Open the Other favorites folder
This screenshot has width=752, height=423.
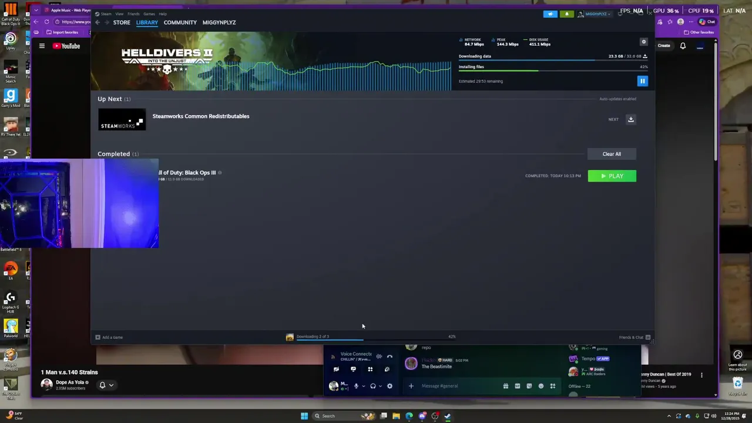point(699,32)
